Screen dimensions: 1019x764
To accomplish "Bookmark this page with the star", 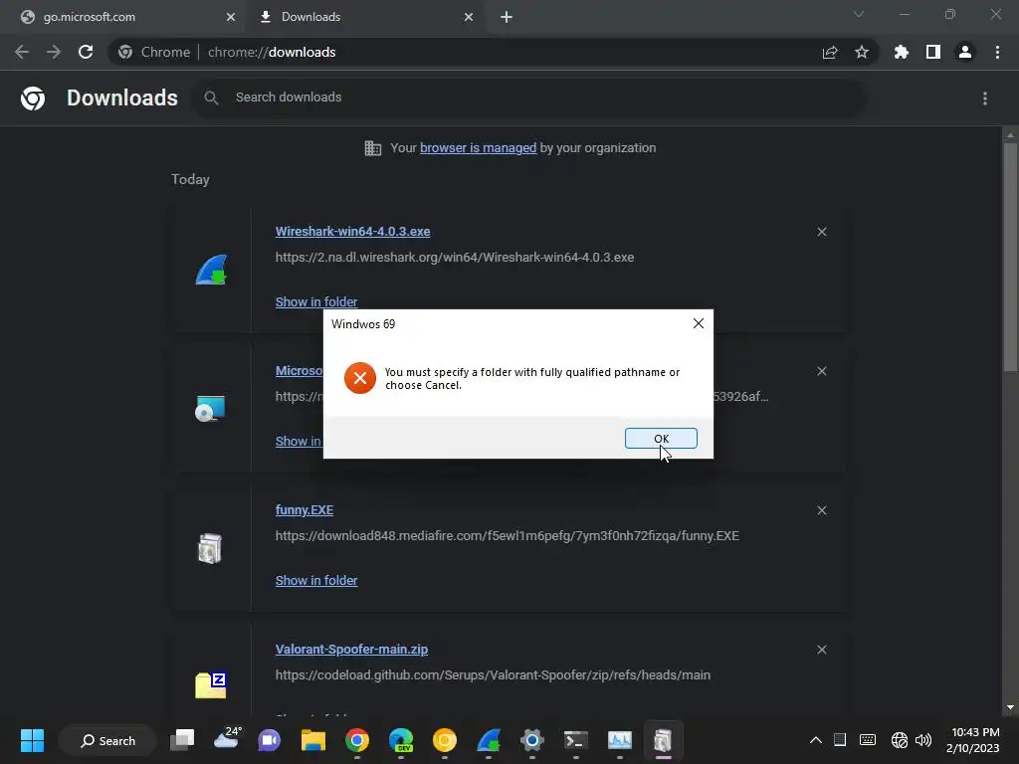I will tap(862, 52).
